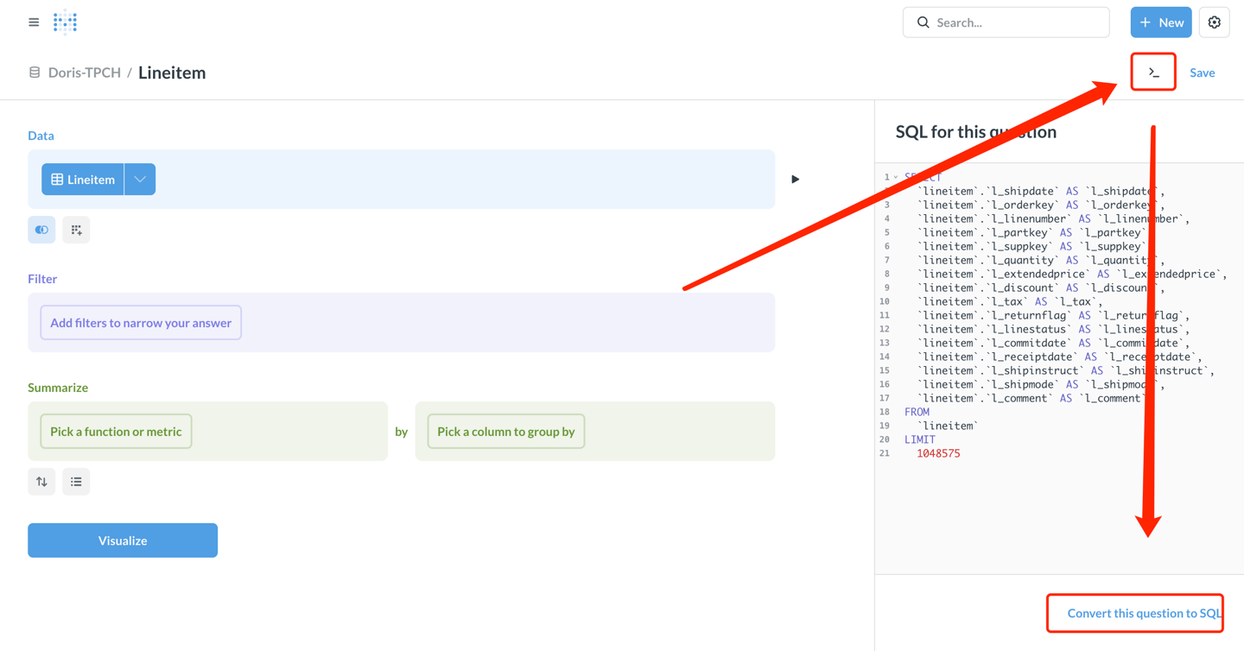Preview results with the play arrow icon

click(795, 179)
